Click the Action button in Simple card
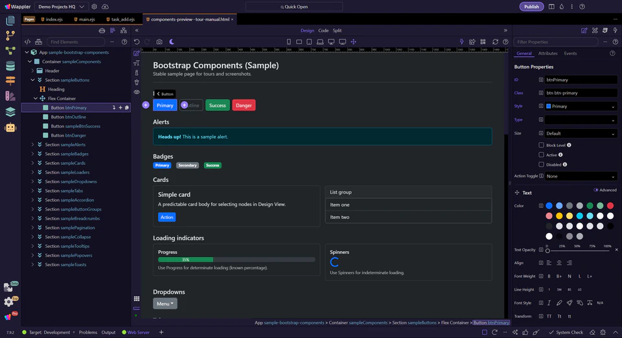The width and height of the screenshot is (622, 338). 167,217
